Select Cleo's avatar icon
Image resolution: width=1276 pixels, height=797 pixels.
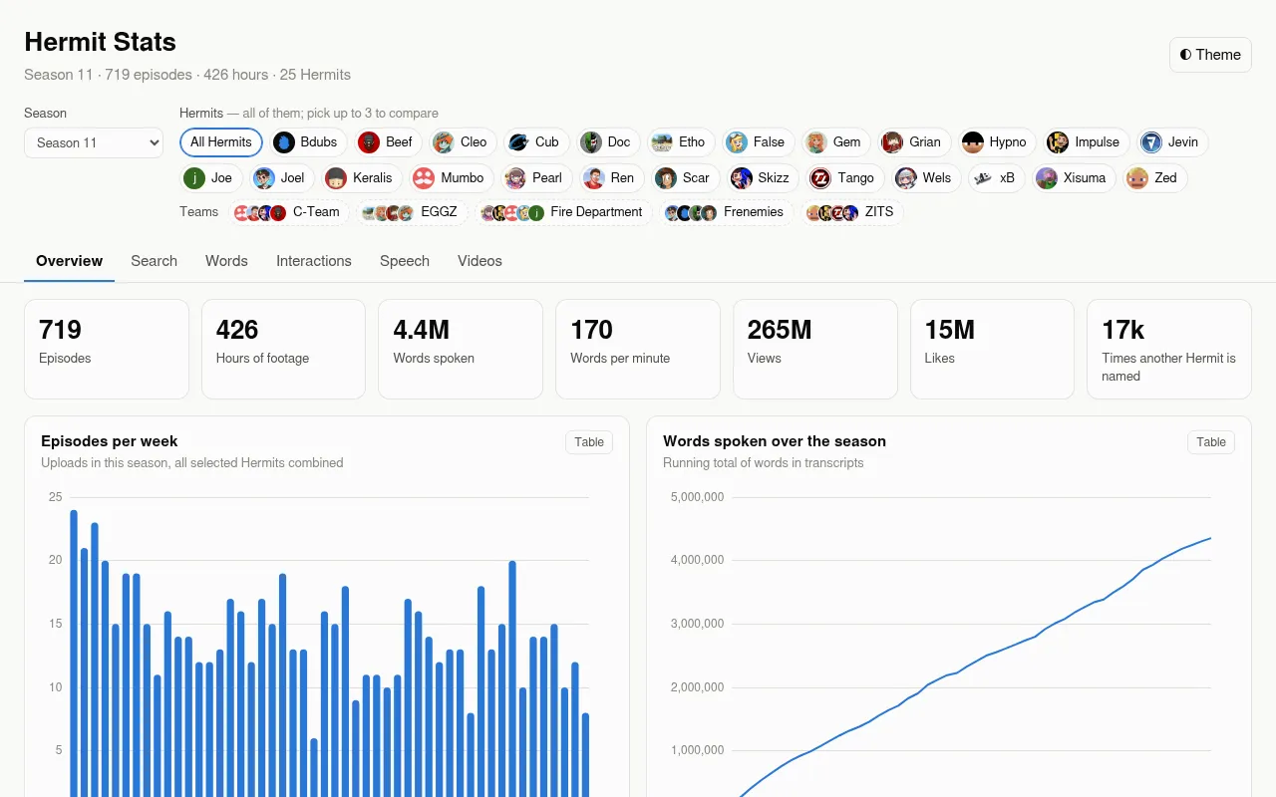pos(444,142)
